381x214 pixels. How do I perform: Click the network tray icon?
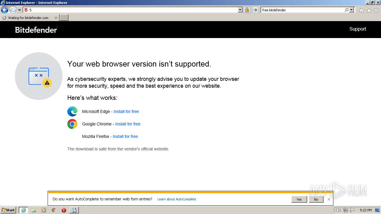click(x=346, y=210)
